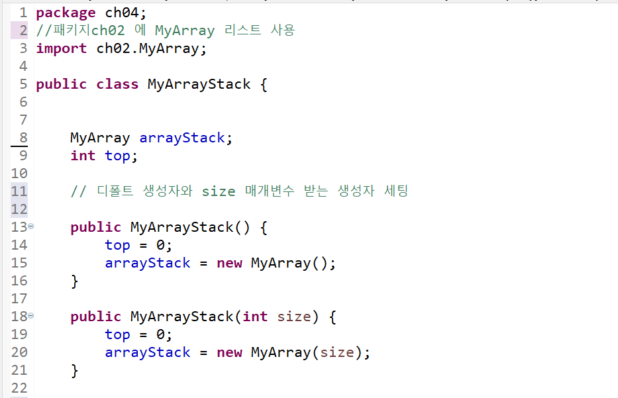Click line number 15 in the gutter

click(x=19, y=263)
